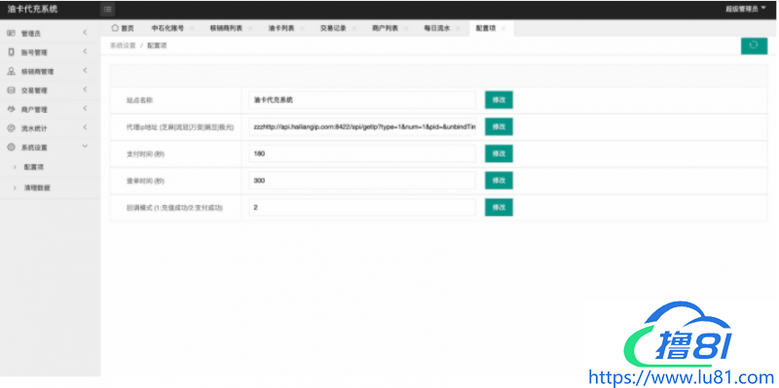779x388 pixels.
Task: Close the 中石化账号 tab
Action: pos(192,29)
